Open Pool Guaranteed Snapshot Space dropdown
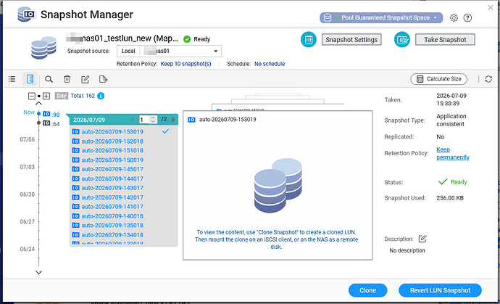This screenshot has height=304, width=500. [x=381, y=18]
